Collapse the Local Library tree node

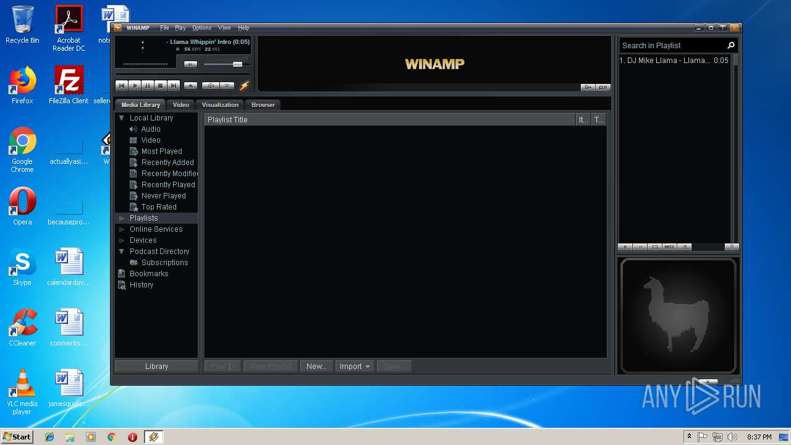pos(122,118)
